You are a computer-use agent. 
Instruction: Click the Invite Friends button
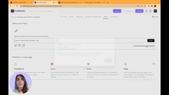(128, 11)
